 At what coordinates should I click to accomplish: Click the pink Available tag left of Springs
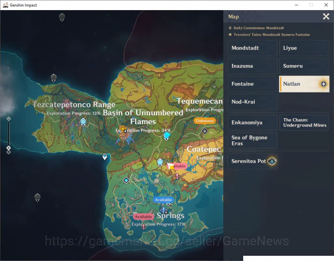143,217
